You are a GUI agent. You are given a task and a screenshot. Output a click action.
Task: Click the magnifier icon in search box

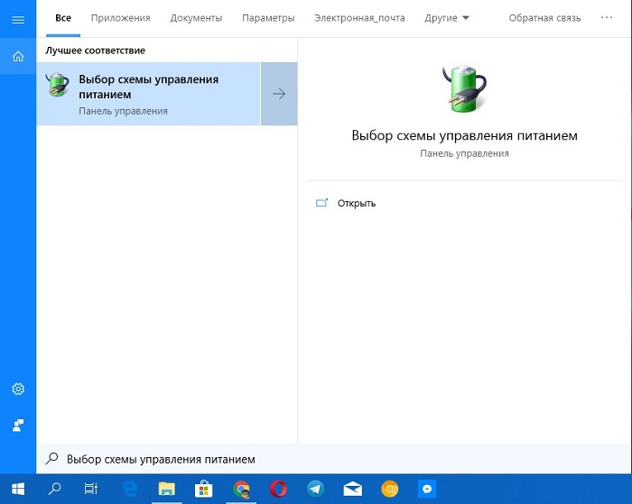click(x=51, y=459)
